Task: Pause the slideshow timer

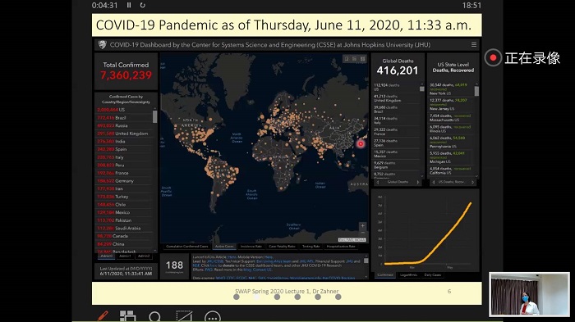Action: coord(129,5)
